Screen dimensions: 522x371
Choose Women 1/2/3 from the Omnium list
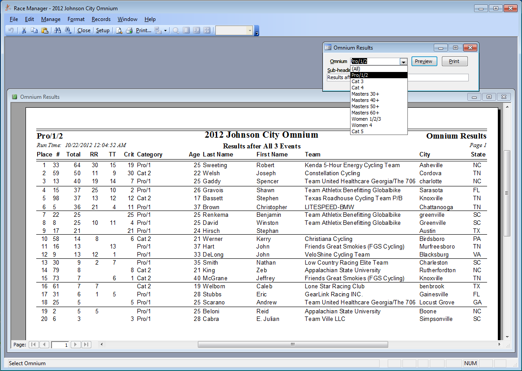click(x=379, y=119)
